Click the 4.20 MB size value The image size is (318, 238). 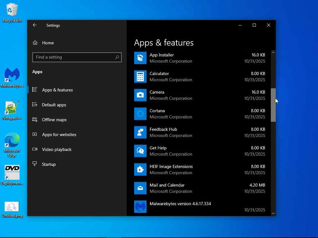pyautogui.click(x=257, y=185)
